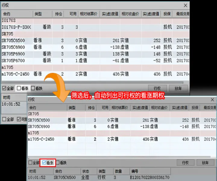
Task: Click the 可用 header in the back window
Action: point(71,14)
